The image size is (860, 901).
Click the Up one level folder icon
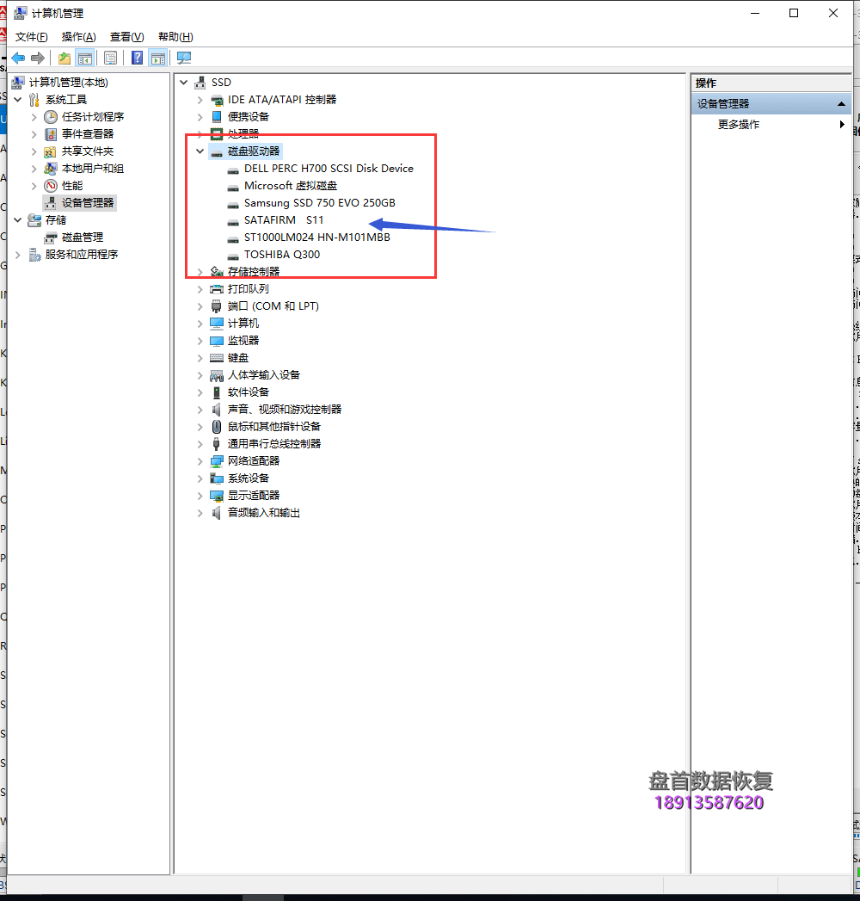64,58
